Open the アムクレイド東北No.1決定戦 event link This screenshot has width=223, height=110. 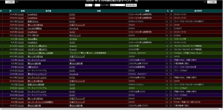coord(40,53)
